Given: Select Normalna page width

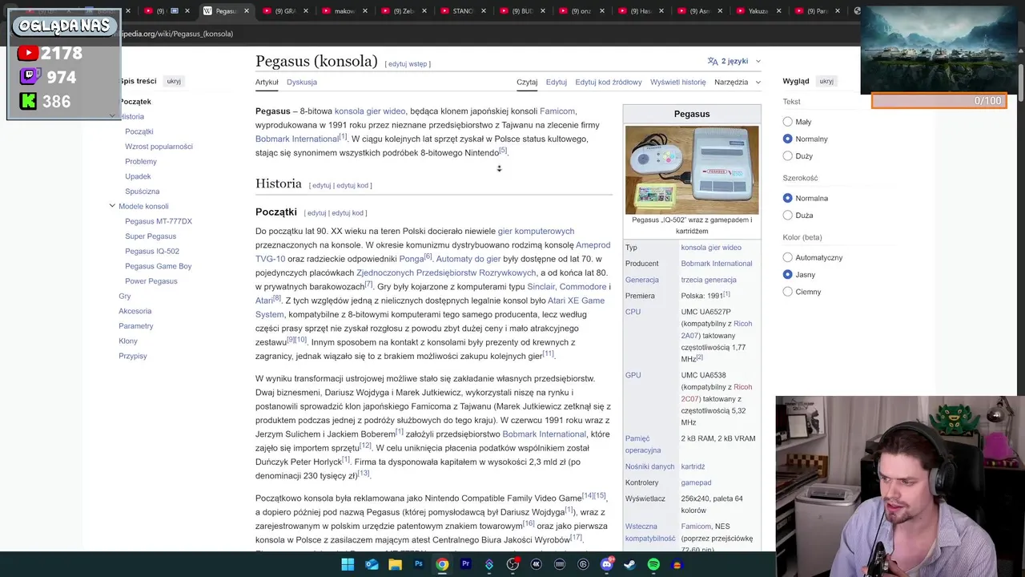Looking at the screenshot, I should coord(787,198).
